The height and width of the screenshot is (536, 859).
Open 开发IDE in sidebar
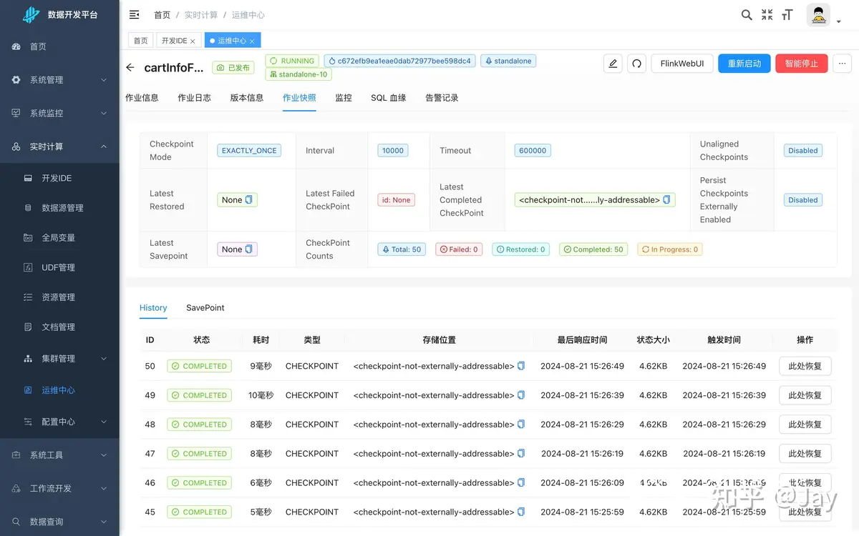point(59,178)
